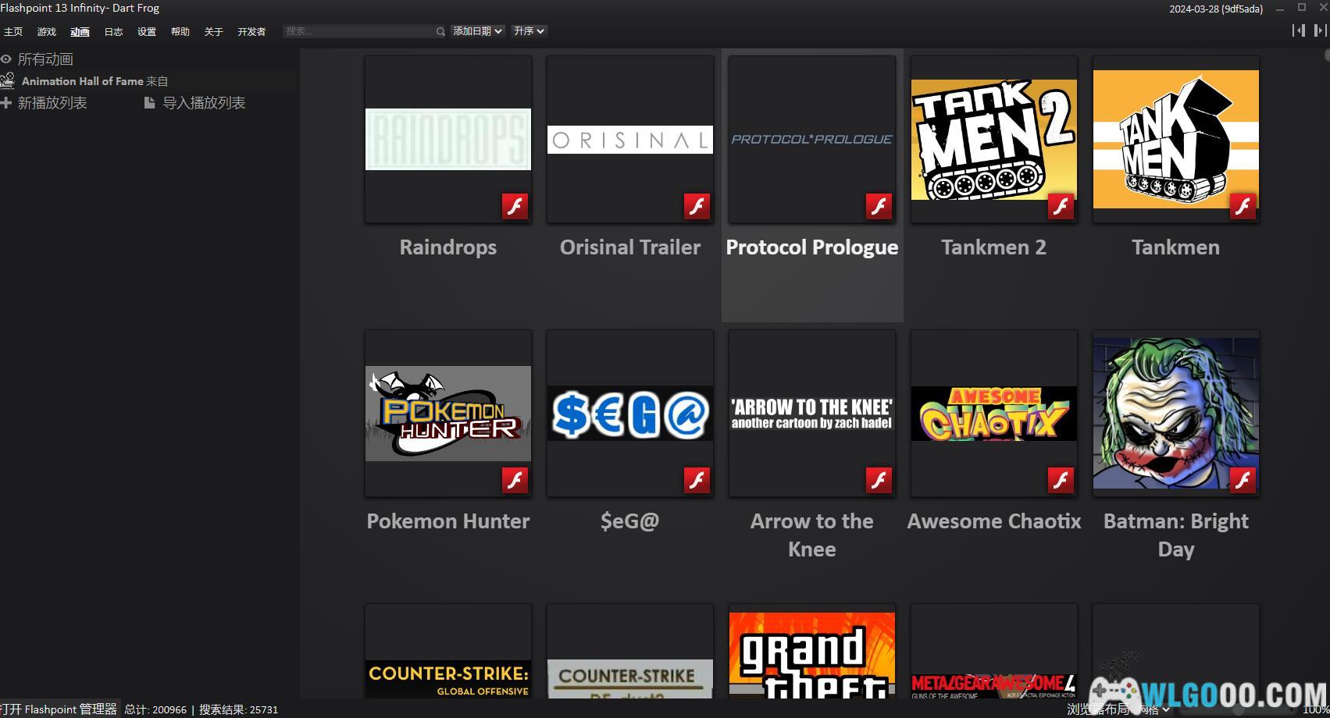Open the Animation Hall of Fame playlist
Image resolution: width=1330 pixels, height=718 pixels.
150,81
